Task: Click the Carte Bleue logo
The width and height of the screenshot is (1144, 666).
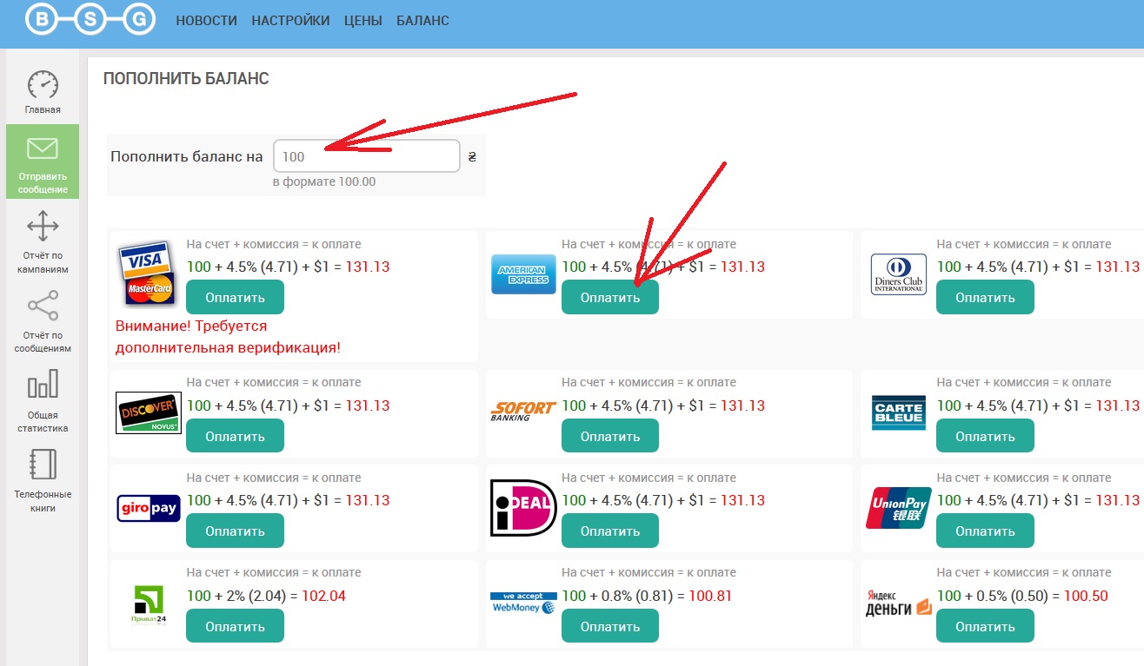Action: [899, 412]
